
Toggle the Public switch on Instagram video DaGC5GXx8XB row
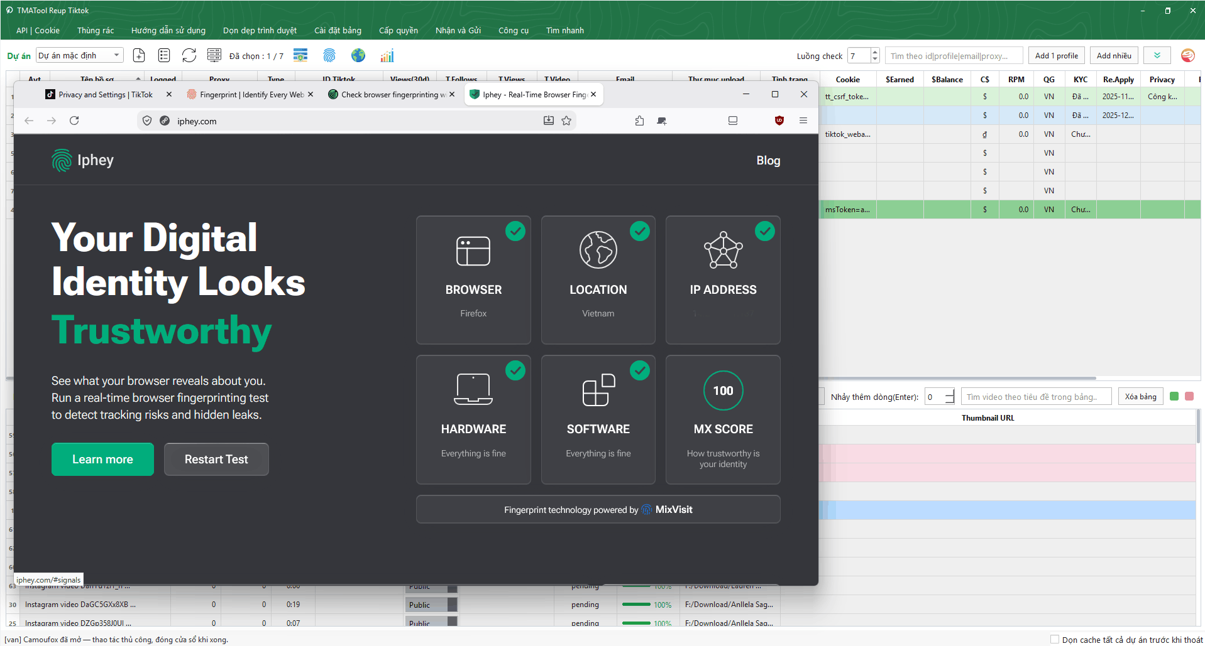click(x=432, y=605)
